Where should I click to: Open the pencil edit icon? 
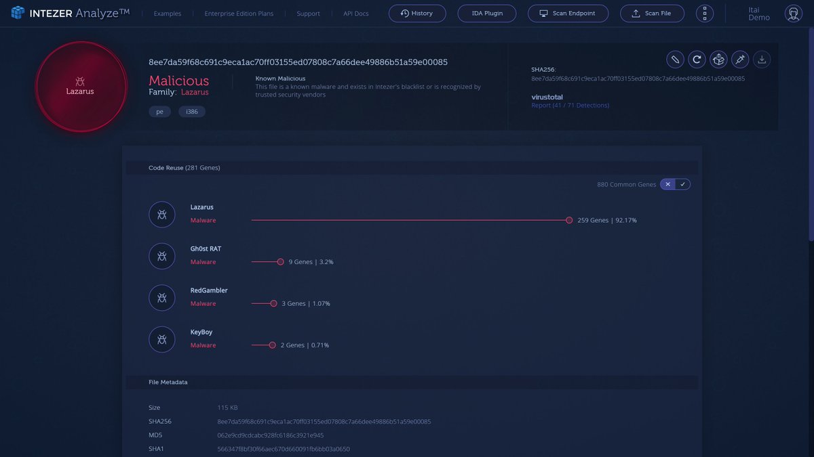coord(675,60)
